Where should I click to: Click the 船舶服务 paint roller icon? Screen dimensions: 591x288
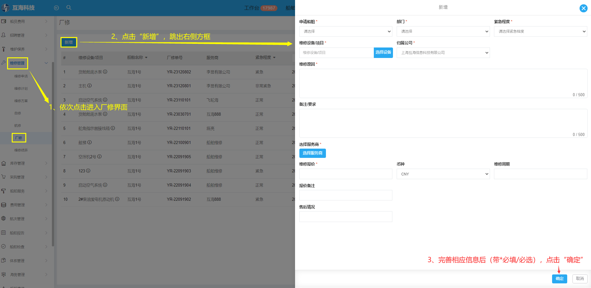click(4, 191)
